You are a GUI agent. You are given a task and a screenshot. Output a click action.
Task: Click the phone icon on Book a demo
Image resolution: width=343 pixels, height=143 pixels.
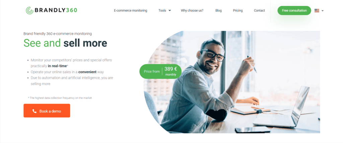point(35,111)
